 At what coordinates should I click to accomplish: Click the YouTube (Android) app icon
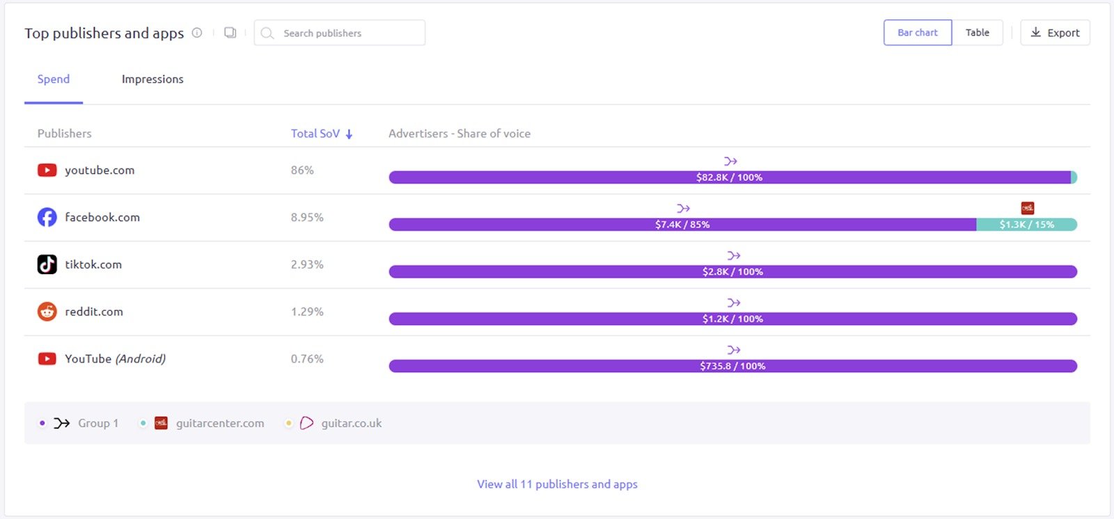click(47, 359)
